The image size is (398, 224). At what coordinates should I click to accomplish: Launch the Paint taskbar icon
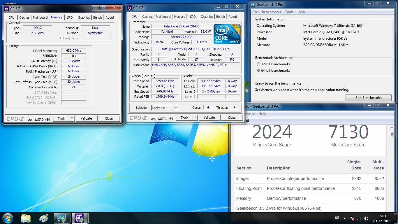coord(44,218)
